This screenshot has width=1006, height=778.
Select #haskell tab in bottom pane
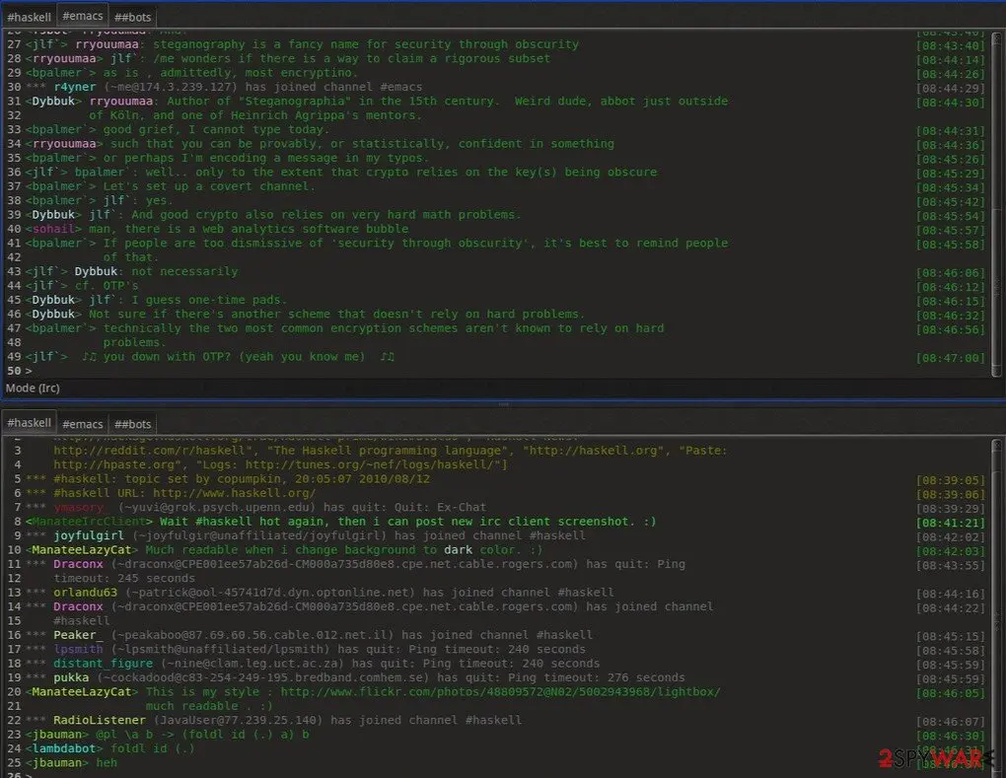tap(29, 423)
